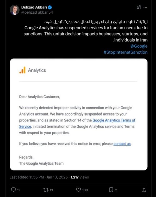Click the reply speech bubble icon
Image resolution: width=156 pixels, height=197 pixels.
pos(13,190)
